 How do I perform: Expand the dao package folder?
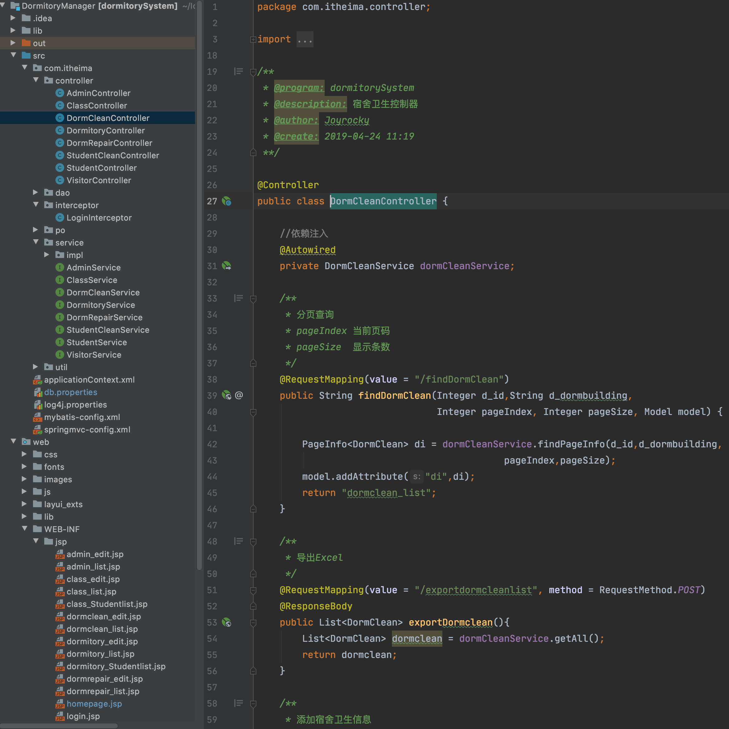pyautogui.click(x=36, y=193)
